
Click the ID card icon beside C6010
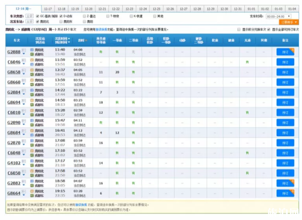pos(24,111)
